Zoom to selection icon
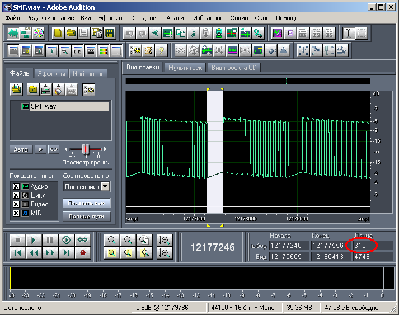 [112, 253]
